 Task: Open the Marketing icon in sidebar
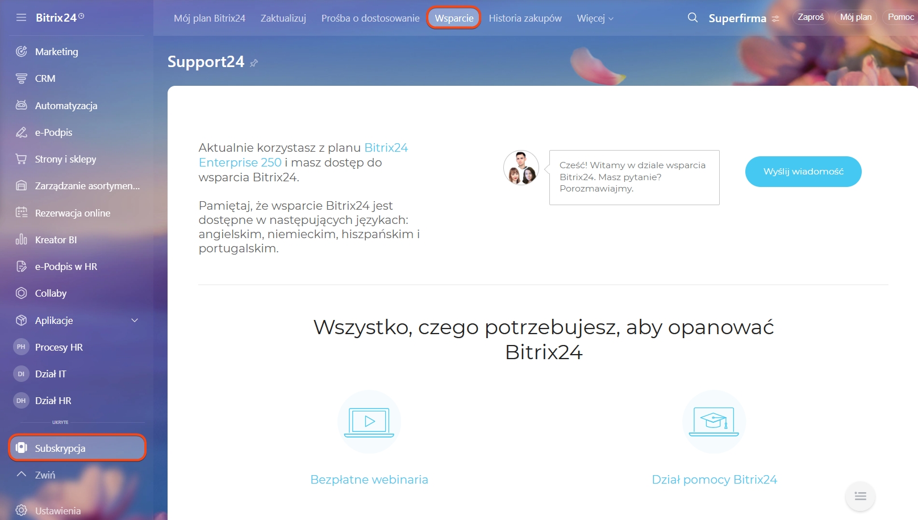(x=22, y=52)
